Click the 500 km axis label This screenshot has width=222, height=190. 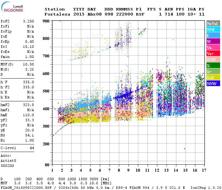[x=46, y=91]
